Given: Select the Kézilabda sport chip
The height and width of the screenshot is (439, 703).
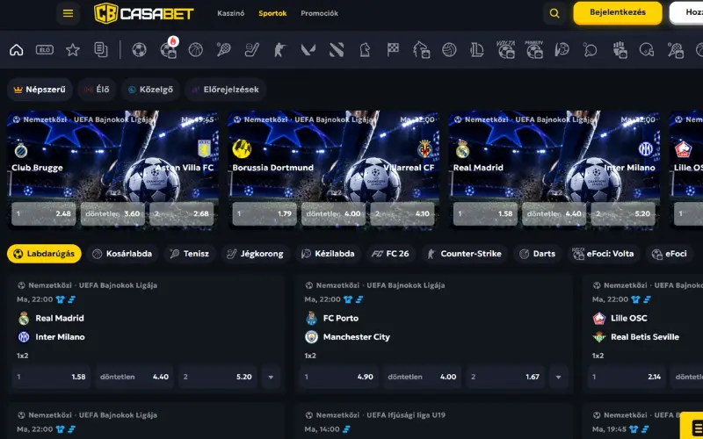Looking at the screenshot, I should tap(328, 254).
